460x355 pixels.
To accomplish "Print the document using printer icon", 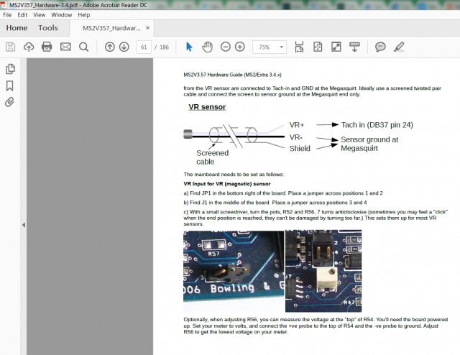I will click(x=47, y=47).
